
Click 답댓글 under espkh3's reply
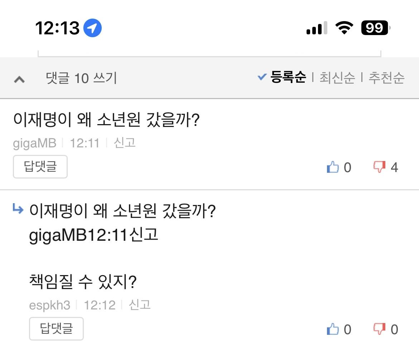tap(56, 329)
